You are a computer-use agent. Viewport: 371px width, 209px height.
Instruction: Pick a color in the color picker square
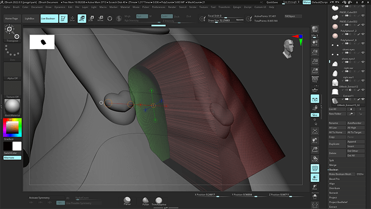(x=12, y=127)
